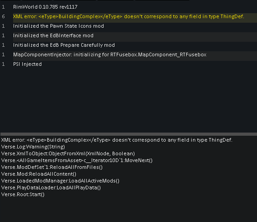Select the yellow XML error eType warning entry
This screenshot has height=222, width=257.
pyautogui.click(x=128, y=16)
